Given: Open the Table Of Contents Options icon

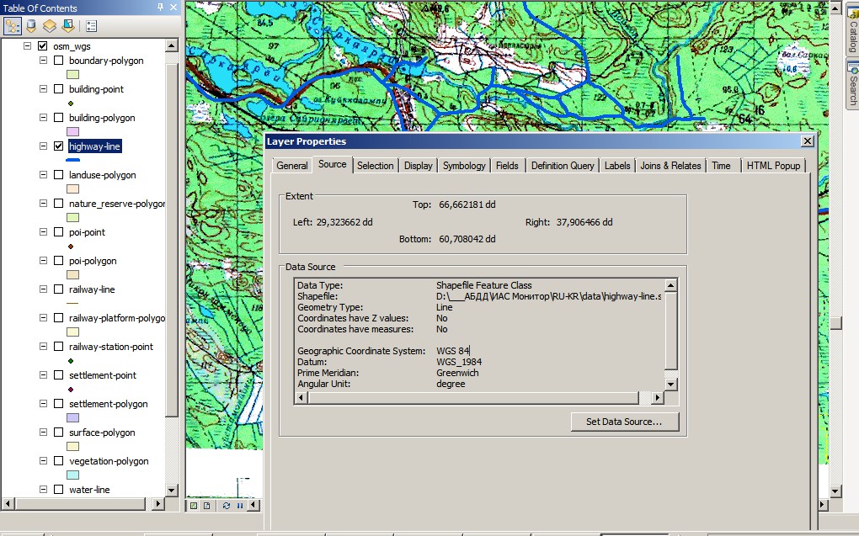Looking at the screenshot, I should [91, 24].
